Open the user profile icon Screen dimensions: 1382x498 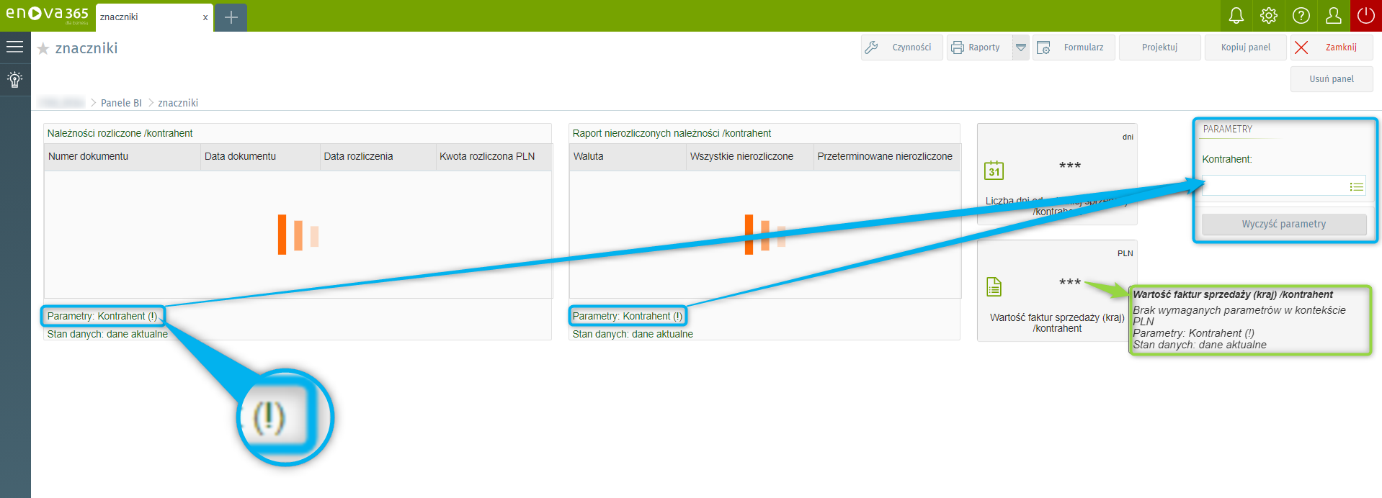click(x=1334, y=16)
